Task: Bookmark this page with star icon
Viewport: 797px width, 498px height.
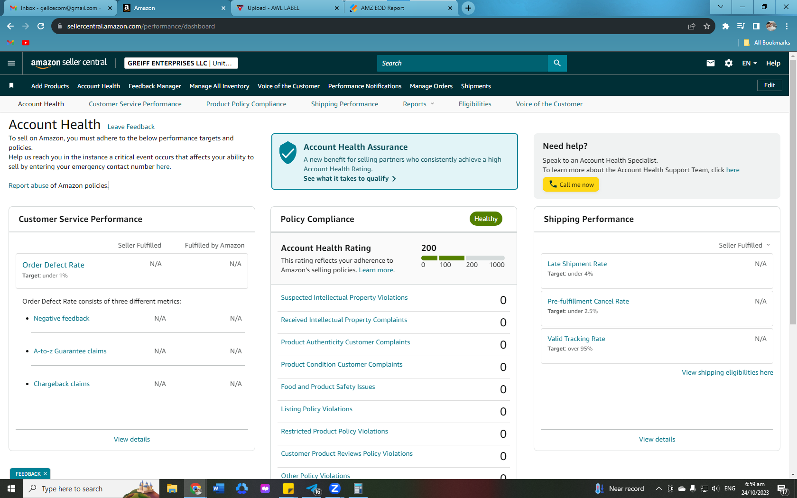Action: tap(707, 26)
